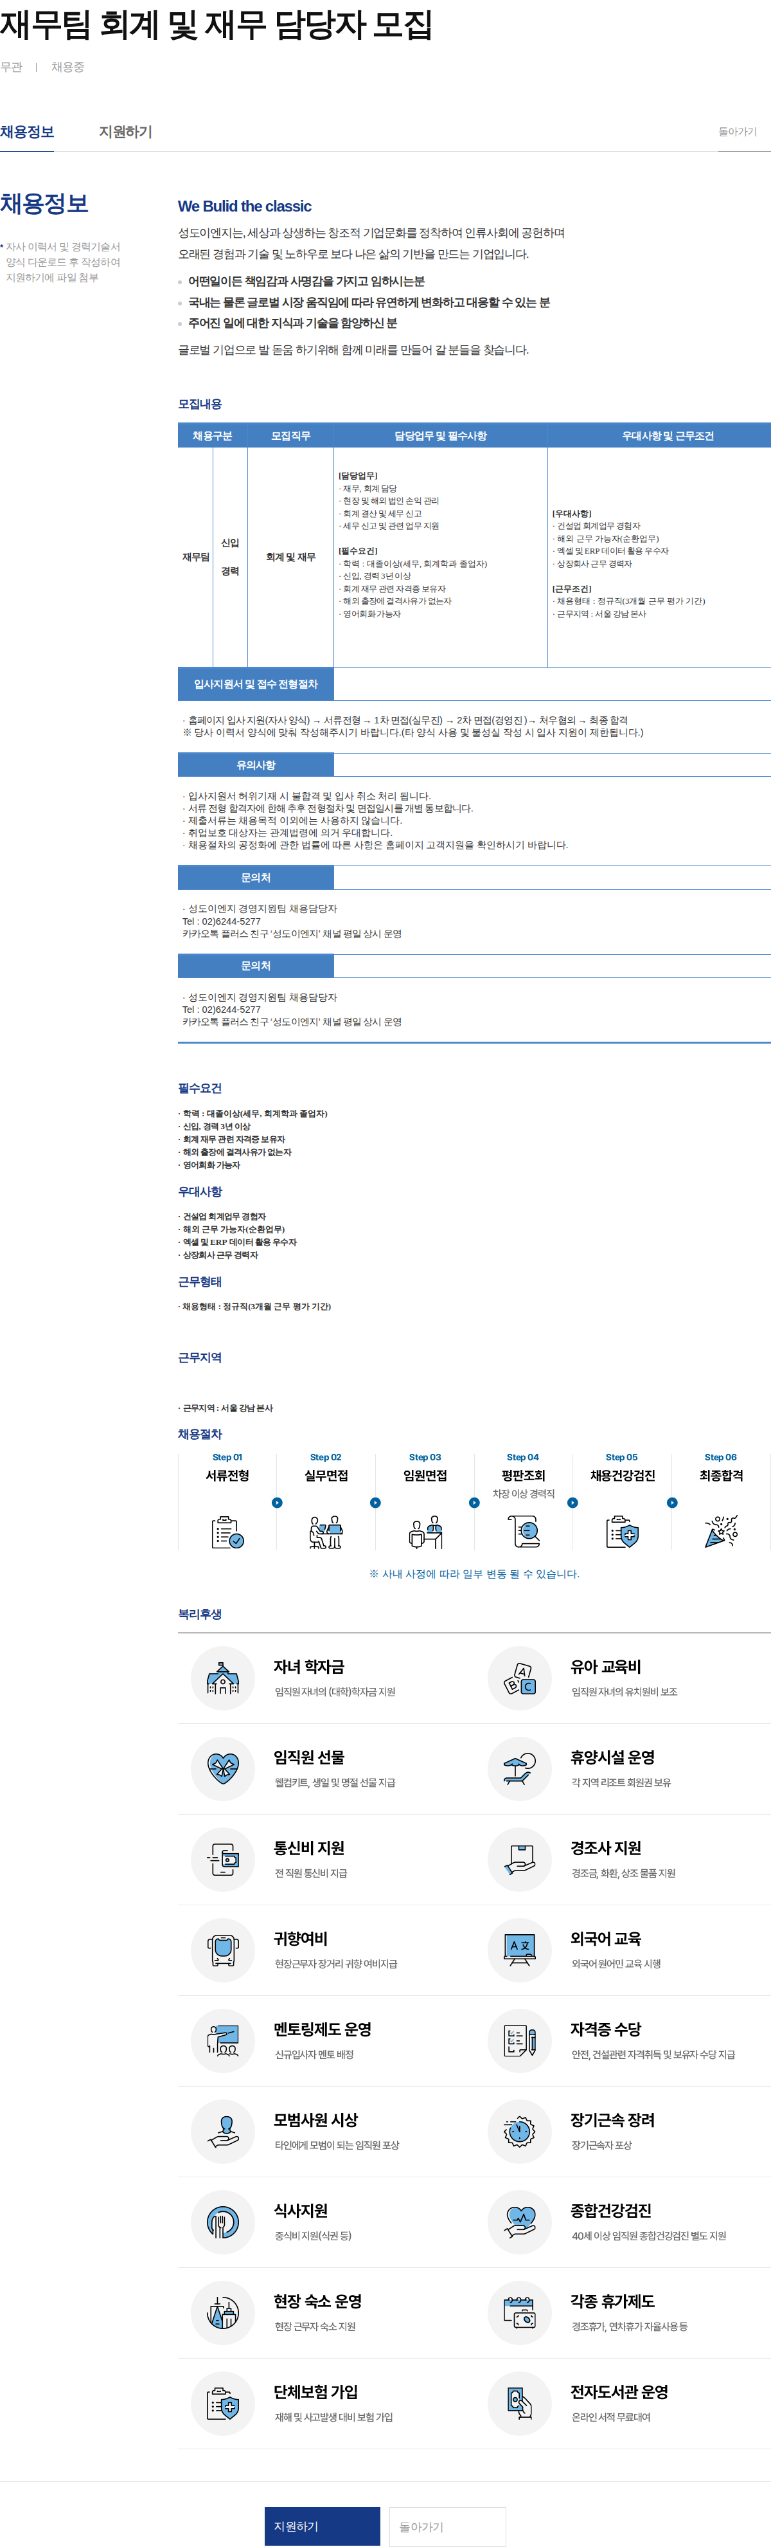Viewport: 771px width, 2547px height.
Task: Click the blue 지원하기 button at bottom
Action: (x=323, y=2525)
